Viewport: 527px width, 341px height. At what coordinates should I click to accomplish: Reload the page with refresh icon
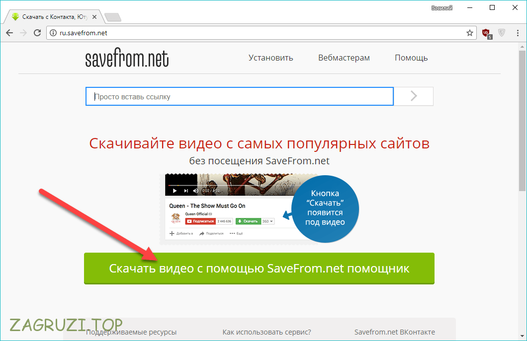pos(37,33)
